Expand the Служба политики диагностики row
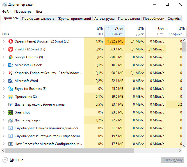Image resolution: width=187 pixels, height=167 pixels. pos(4,128)
